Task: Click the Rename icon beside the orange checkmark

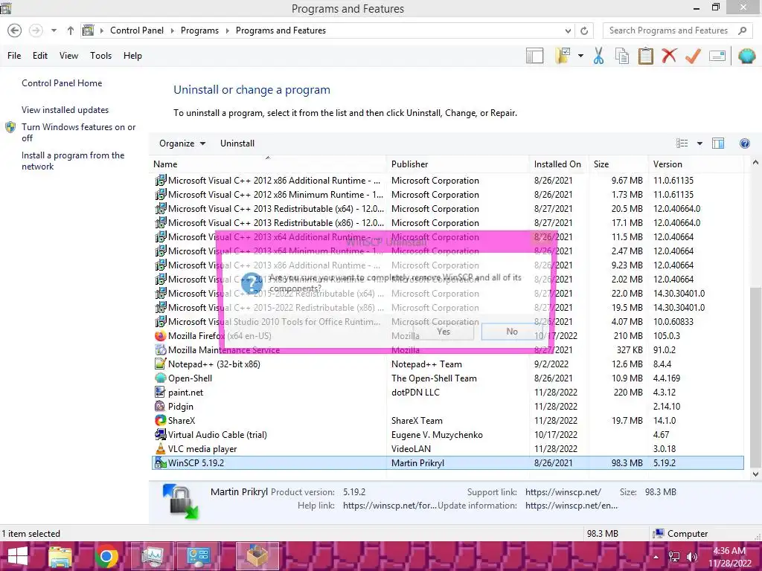Action: pos(717,56)
